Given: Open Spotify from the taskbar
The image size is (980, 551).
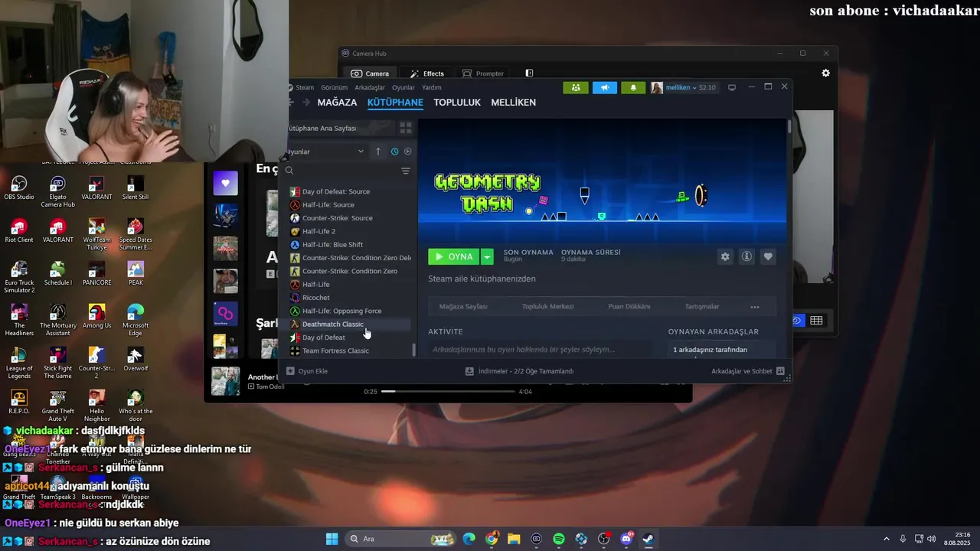Looking at the screenshot, I should [x=559, y=539].
